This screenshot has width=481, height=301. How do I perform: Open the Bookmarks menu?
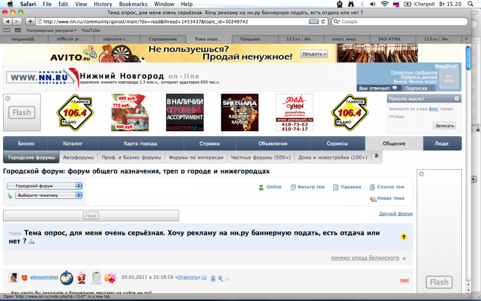click(x=133, y=4)
